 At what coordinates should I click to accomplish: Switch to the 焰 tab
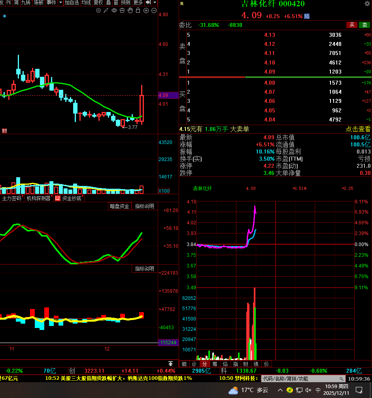click(225, 364)
